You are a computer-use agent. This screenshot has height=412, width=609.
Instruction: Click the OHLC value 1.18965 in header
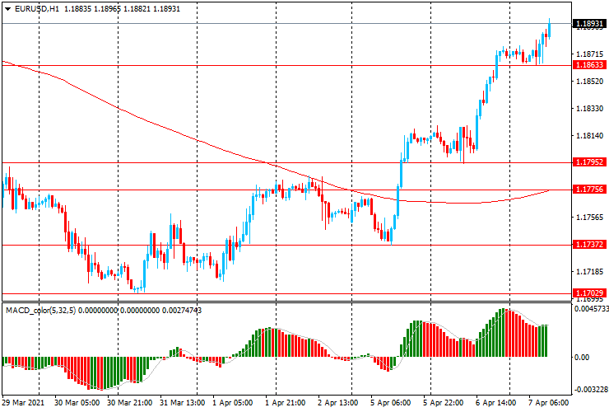click(x=108, y=8)
